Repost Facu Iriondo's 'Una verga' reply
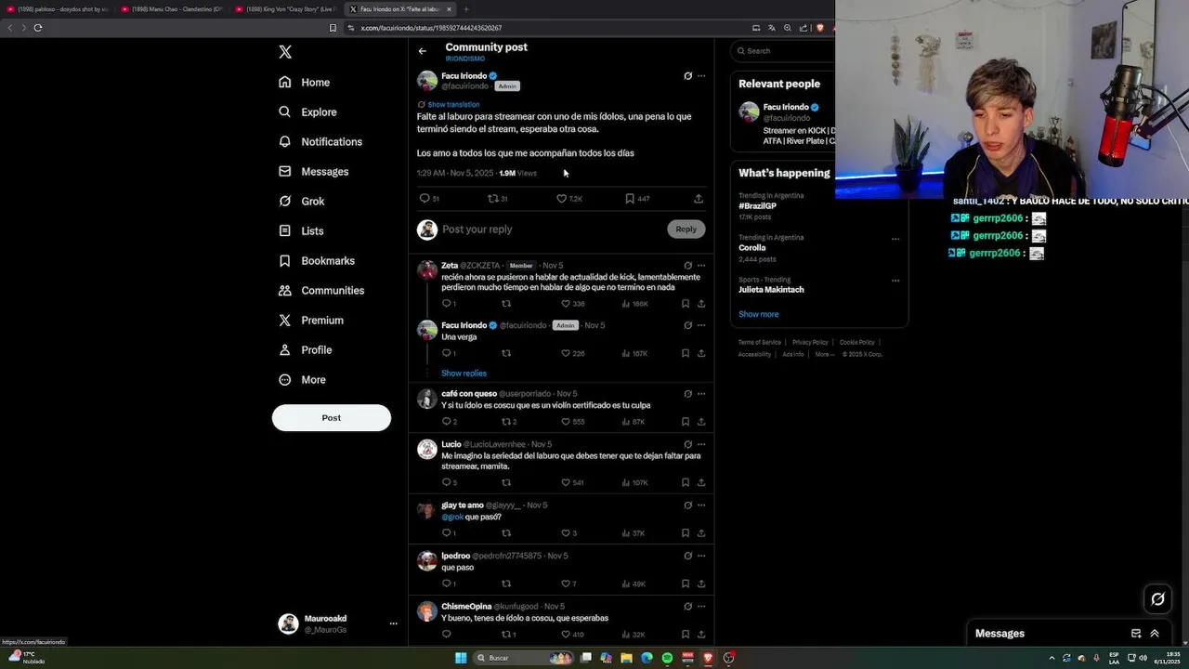The width and height of the screenshot is (1189, 669). (506, 353)
